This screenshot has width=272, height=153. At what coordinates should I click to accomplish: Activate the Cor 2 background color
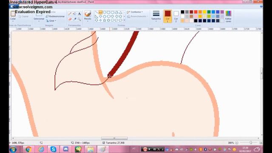(176, 16)
